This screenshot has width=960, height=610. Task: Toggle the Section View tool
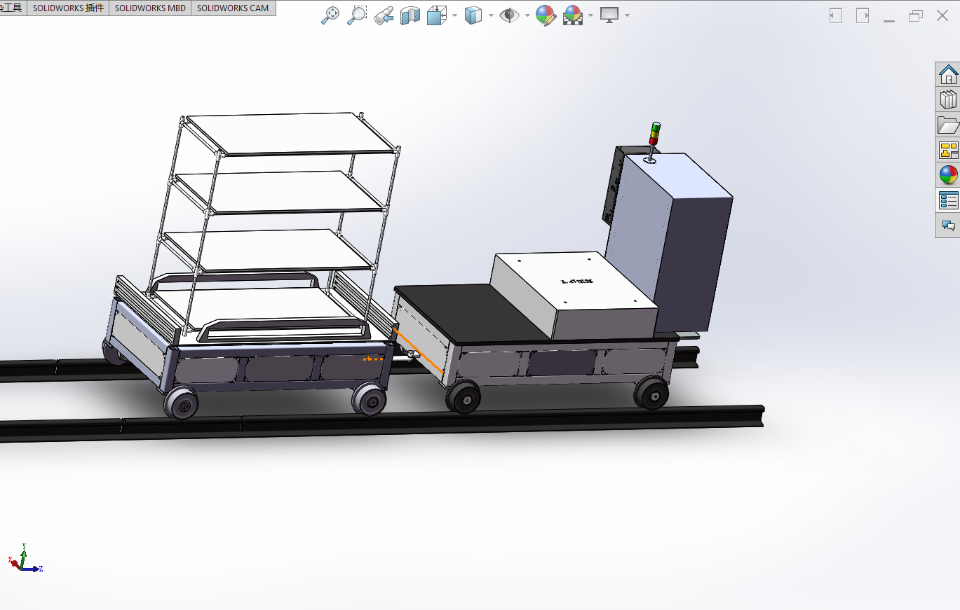pyautogui.click(x=410, y=15)
